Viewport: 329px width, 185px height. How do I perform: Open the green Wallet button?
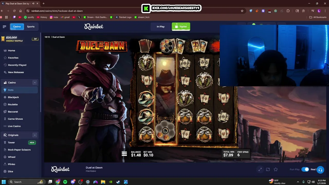tap(181, 26)
